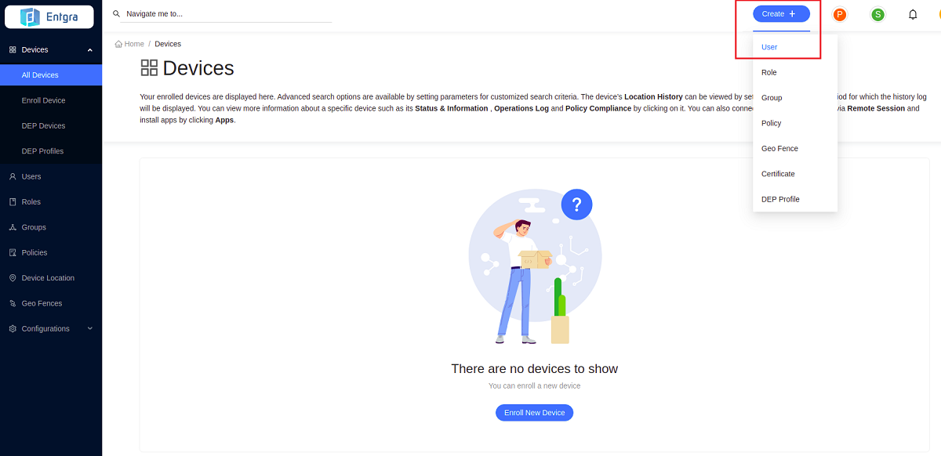
Task: Open the Users sidebar section
Action: pyautogui.click(x=31, y=176)
